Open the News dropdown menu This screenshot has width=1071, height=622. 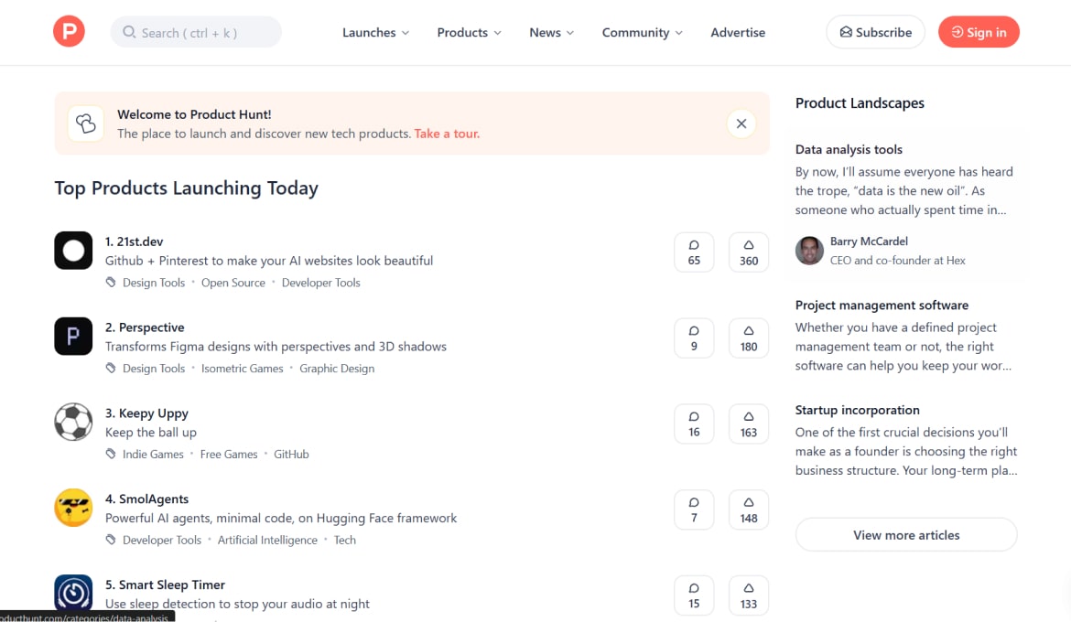[x=551, y=32]
